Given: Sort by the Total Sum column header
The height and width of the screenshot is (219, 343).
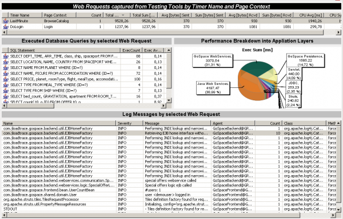Looking at the screenshot, I should pyautogui.click(x=145, y=15).
